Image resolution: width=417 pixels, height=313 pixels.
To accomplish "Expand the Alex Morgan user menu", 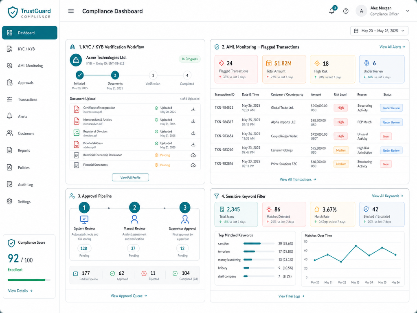I will (407, 11).
